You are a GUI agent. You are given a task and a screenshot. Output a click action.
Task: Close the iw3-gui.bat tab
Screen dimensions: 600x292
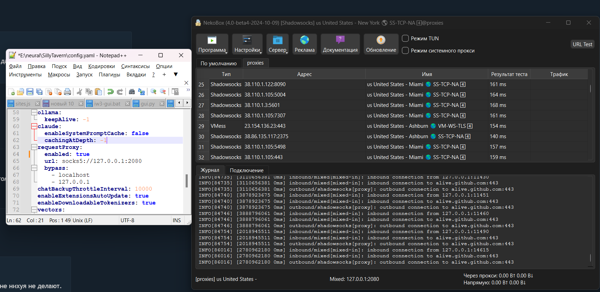pyautogui.click(x=128, y=103)
